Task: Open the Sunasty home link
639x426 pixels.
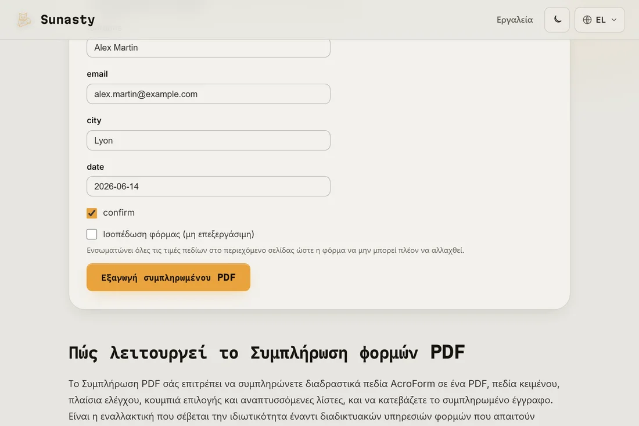Action: coord(56,20)
